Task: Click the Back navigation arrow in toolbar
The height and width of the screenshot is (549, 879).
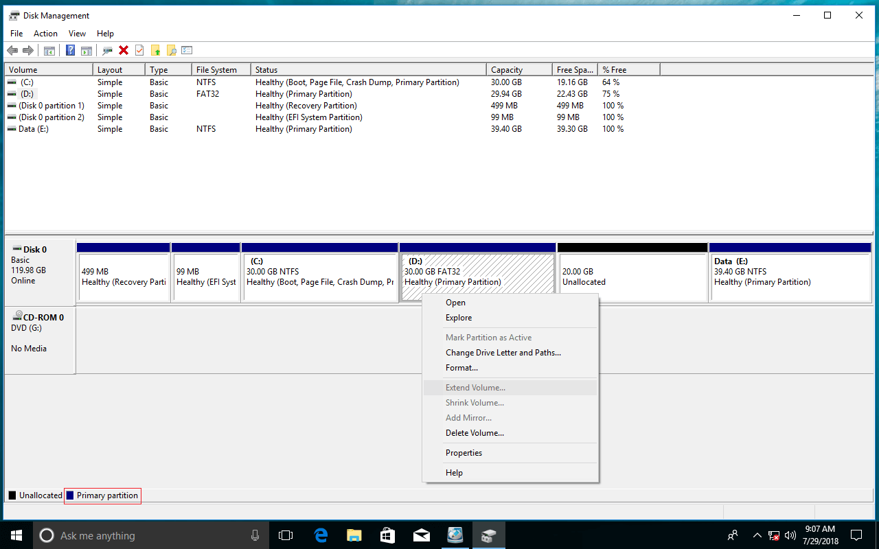Action: pyautogui.click(x=12, y=50)
